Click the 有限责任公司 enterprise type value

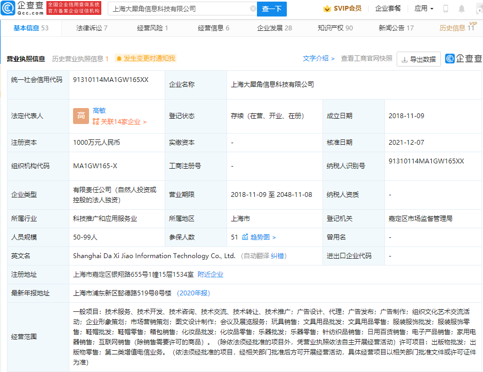pyautogui.click(x=115, y=195)
